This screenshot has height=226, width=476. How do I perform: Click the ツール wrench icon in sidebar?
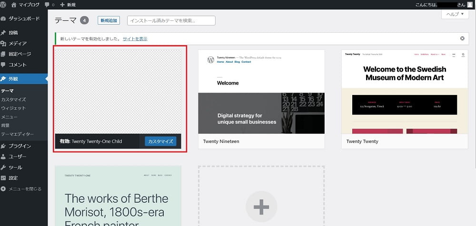click(x=4, y=167)
